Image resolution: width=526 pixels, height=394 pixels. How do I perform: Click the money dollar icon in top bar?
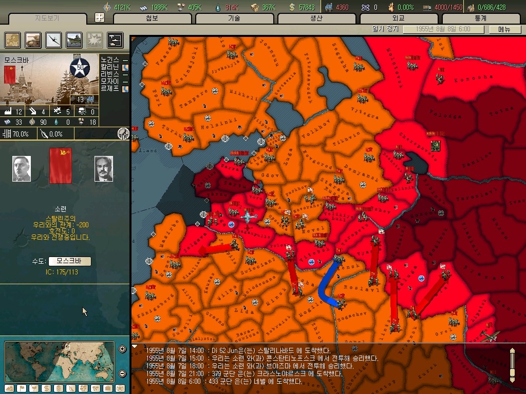292,7
